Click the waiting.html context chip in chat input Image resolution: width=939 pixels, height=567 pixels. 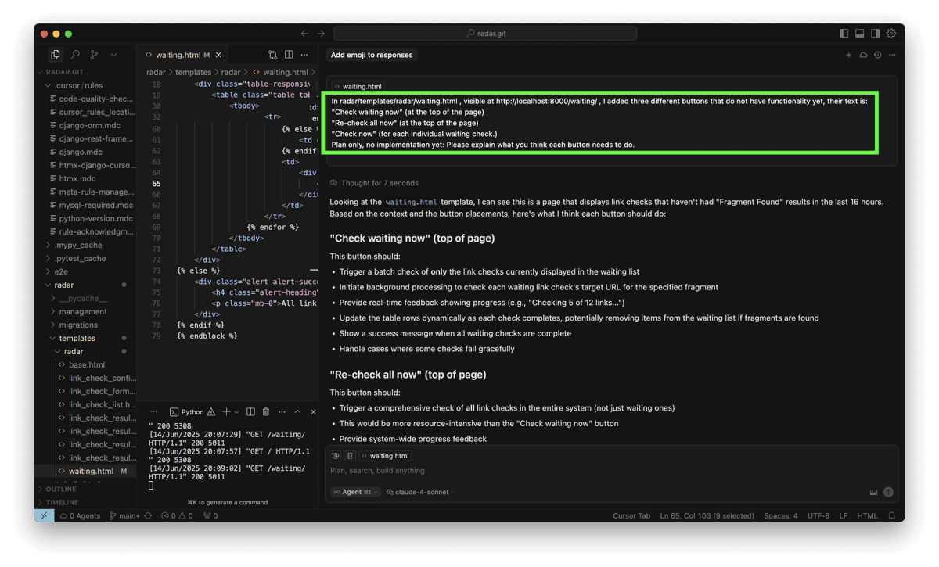tap(385, 455)
